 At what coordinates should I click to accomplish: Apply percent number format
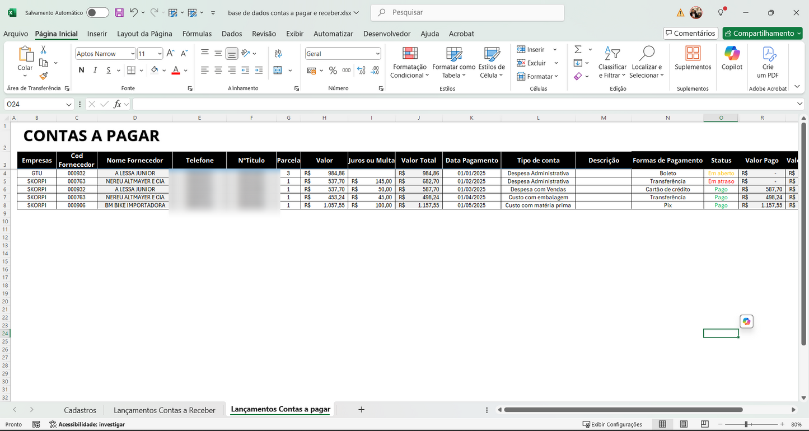coord(333,70)
